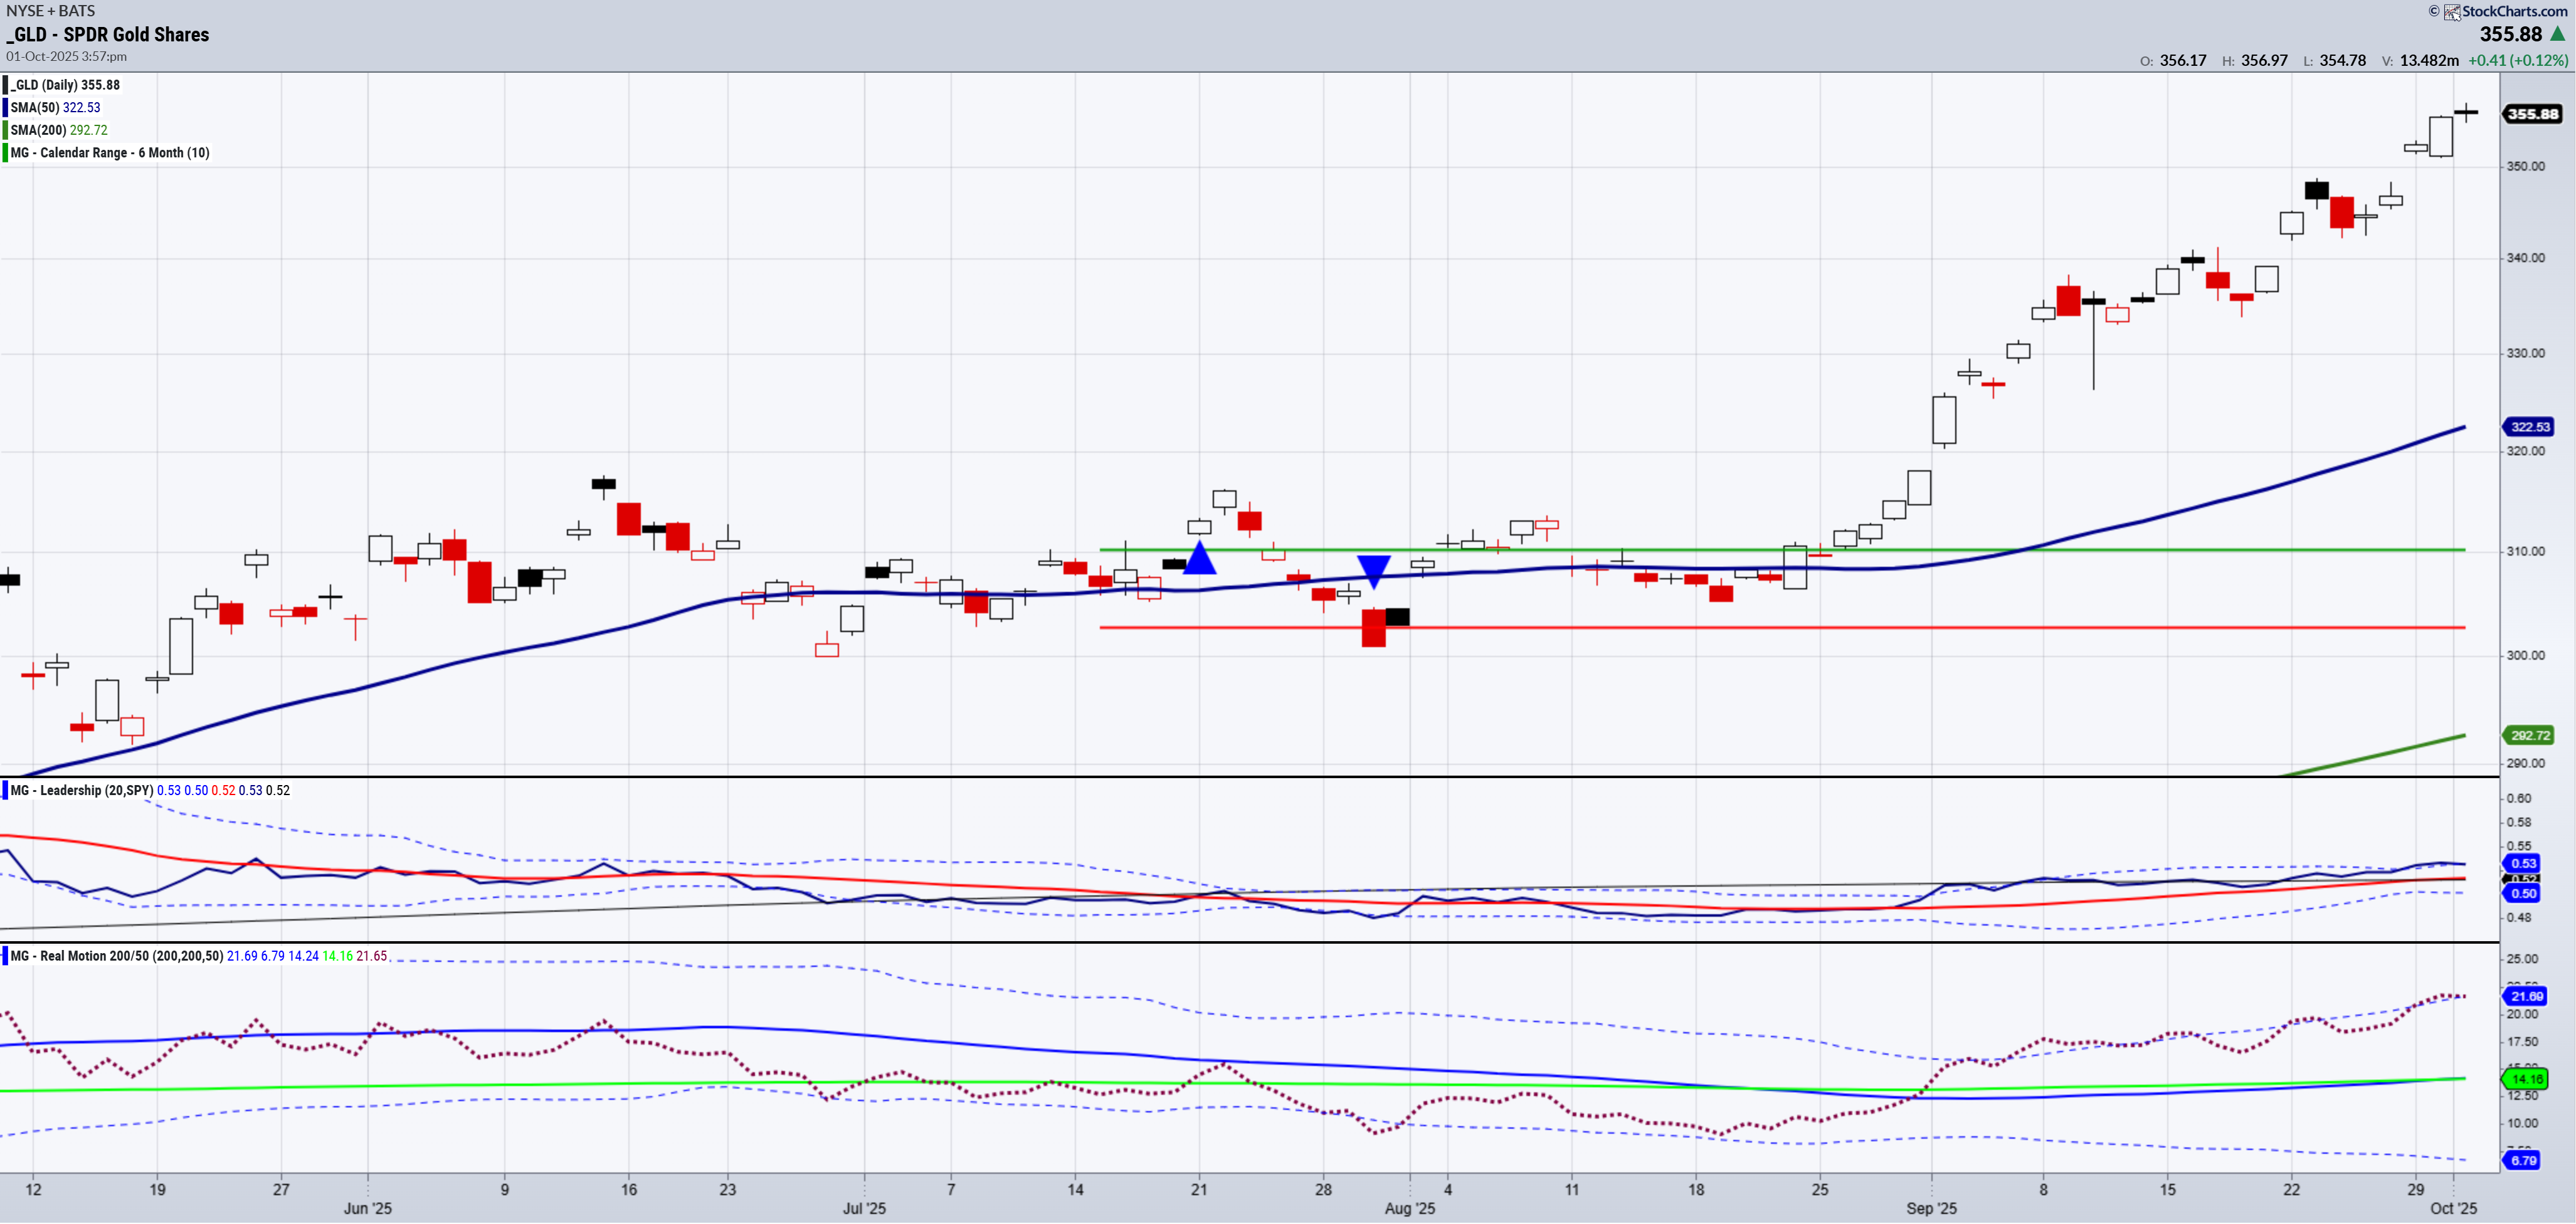The width and height of the screenshot is (2576, 1224).
Task: Click the SMA(50) legend color marker
Action: pos(6,108)
